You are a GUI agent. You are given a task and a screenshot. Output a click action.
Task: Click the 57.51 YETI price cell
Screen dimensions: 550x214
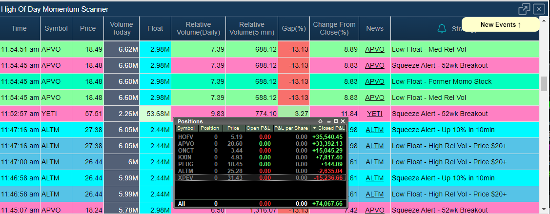88,114
